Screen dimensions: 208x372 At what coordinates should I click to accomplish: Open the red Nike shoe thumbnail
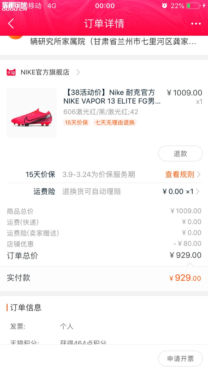tap(32, 113)
